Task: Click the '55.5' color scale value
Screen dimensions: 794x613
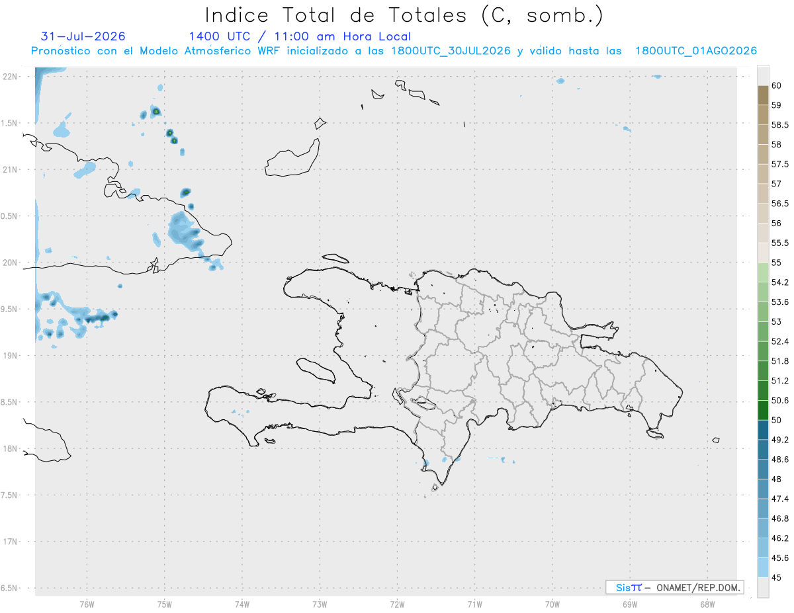Action: pos(780,243)
